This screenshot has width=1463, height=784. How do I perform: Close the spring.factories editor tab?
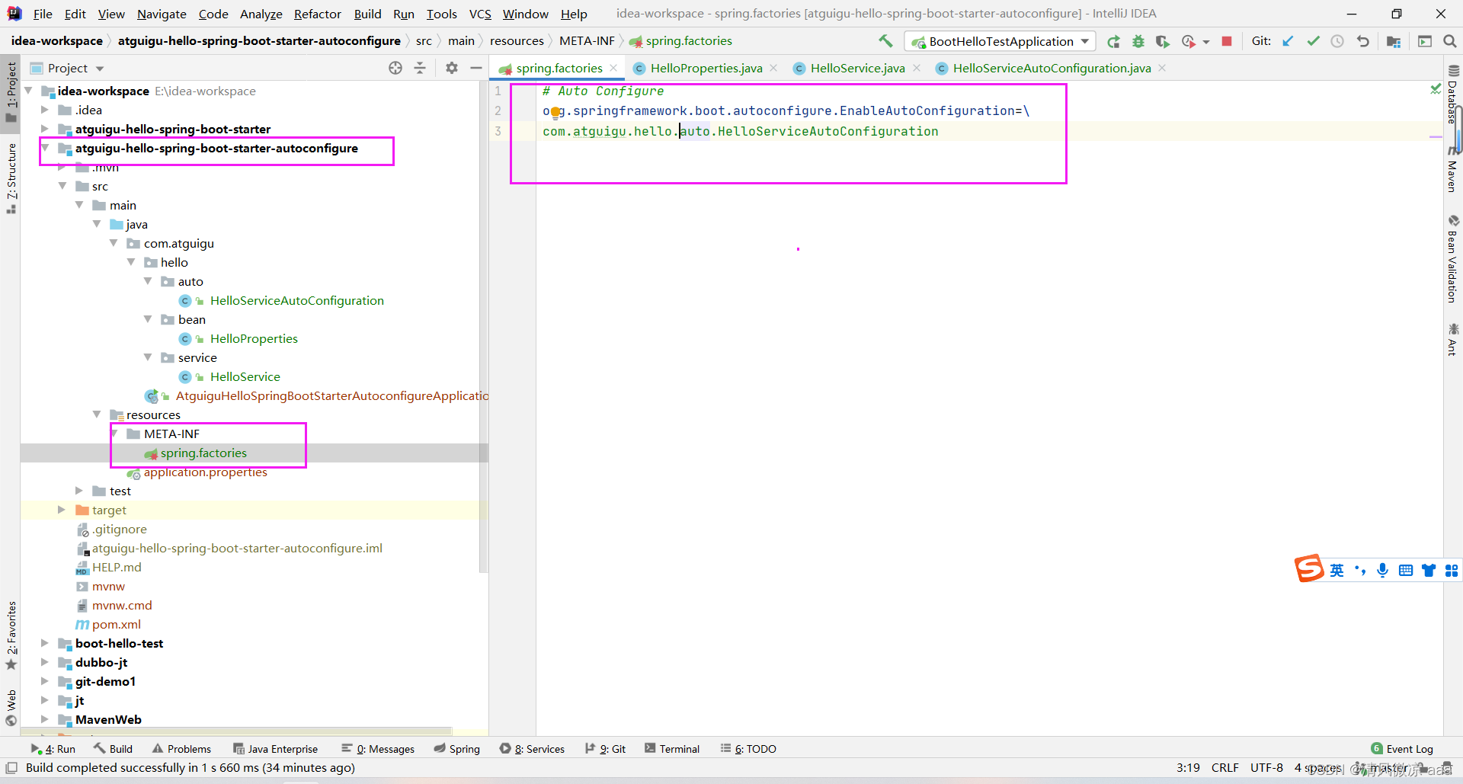point(613,68)
